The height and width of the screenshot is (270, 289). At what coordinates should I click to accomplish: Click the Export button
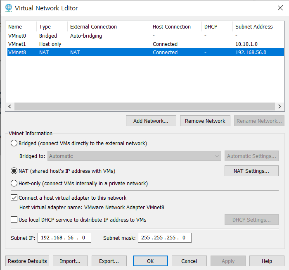coord(109,261)
